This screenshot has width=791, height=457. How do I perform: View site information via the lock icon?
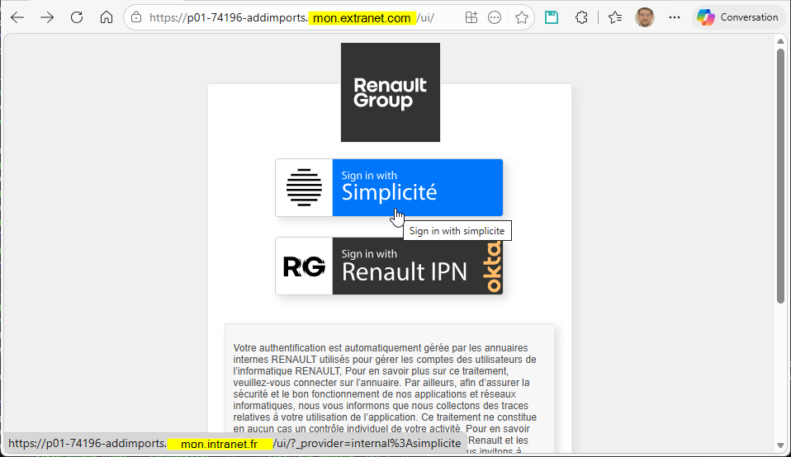[136, 17]
